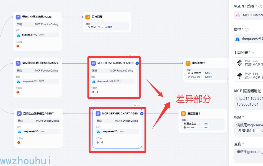
Task: Click the 查询企业基本信息AGENT node's agent icon
Action: (x=18, y=17)
